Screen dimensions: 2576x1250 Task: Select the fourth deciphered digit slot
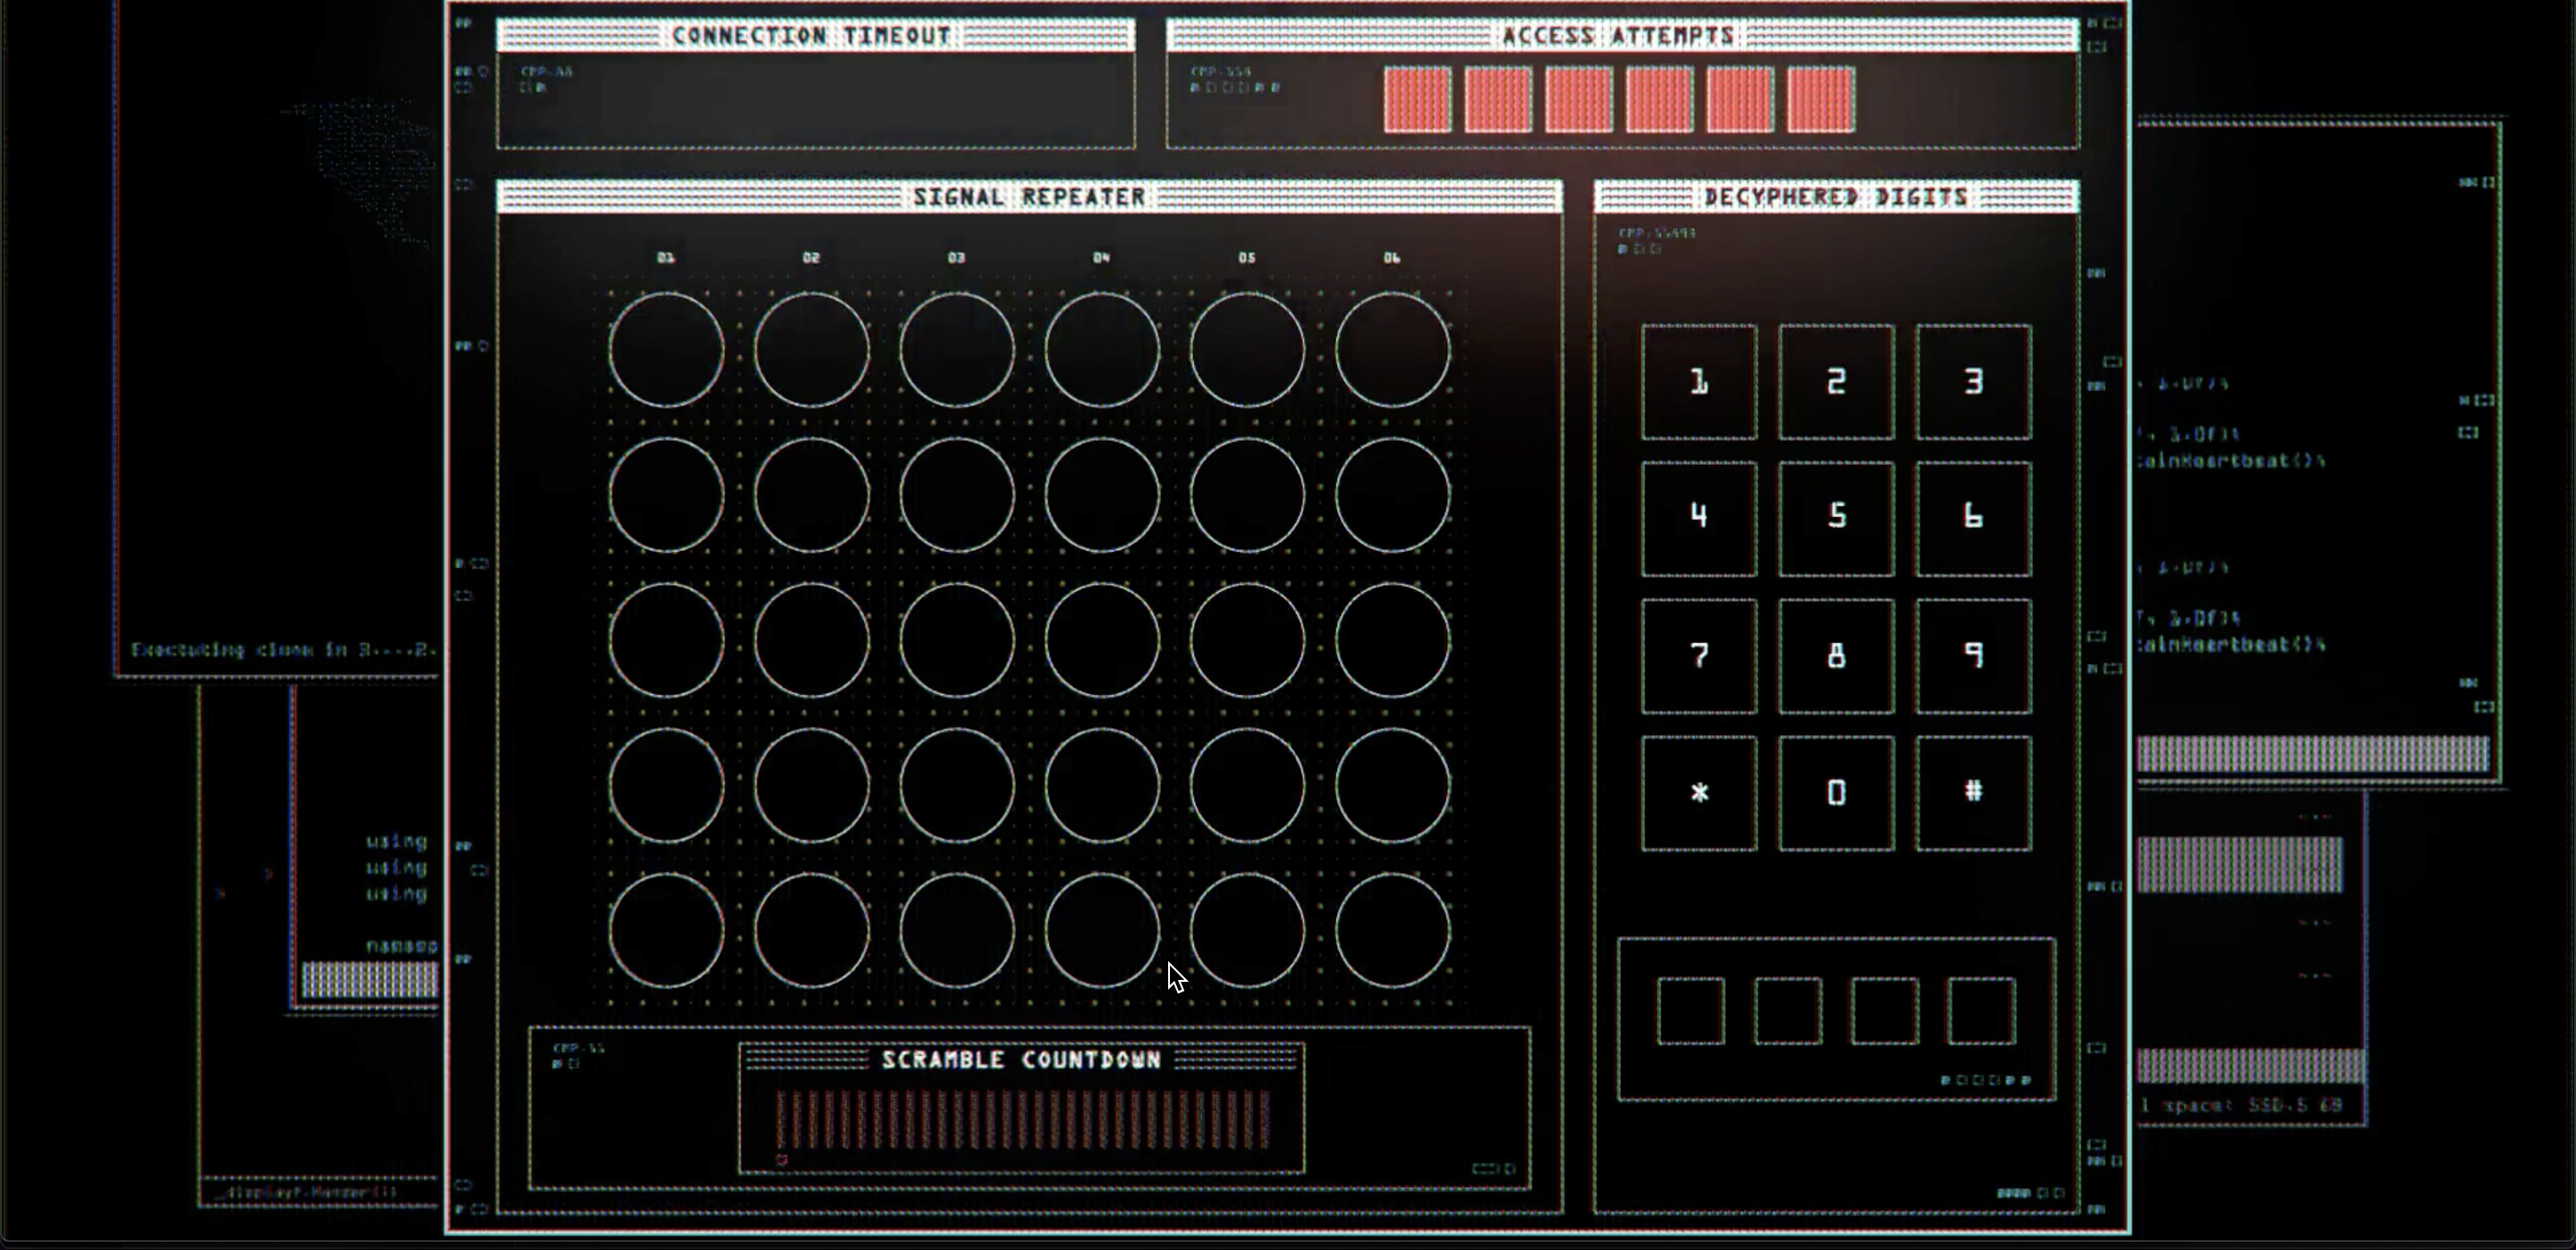(1981, 1011)
